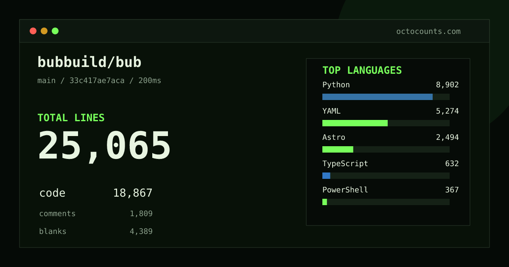Viewport: 509px width, 267px height.
Task: Select the commit line main / 33c417ae7aca / 200ms
Action: 99,81
